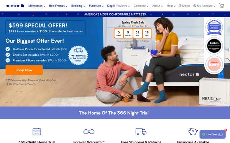Click the 365-Night calendar icon

(37, 132)
